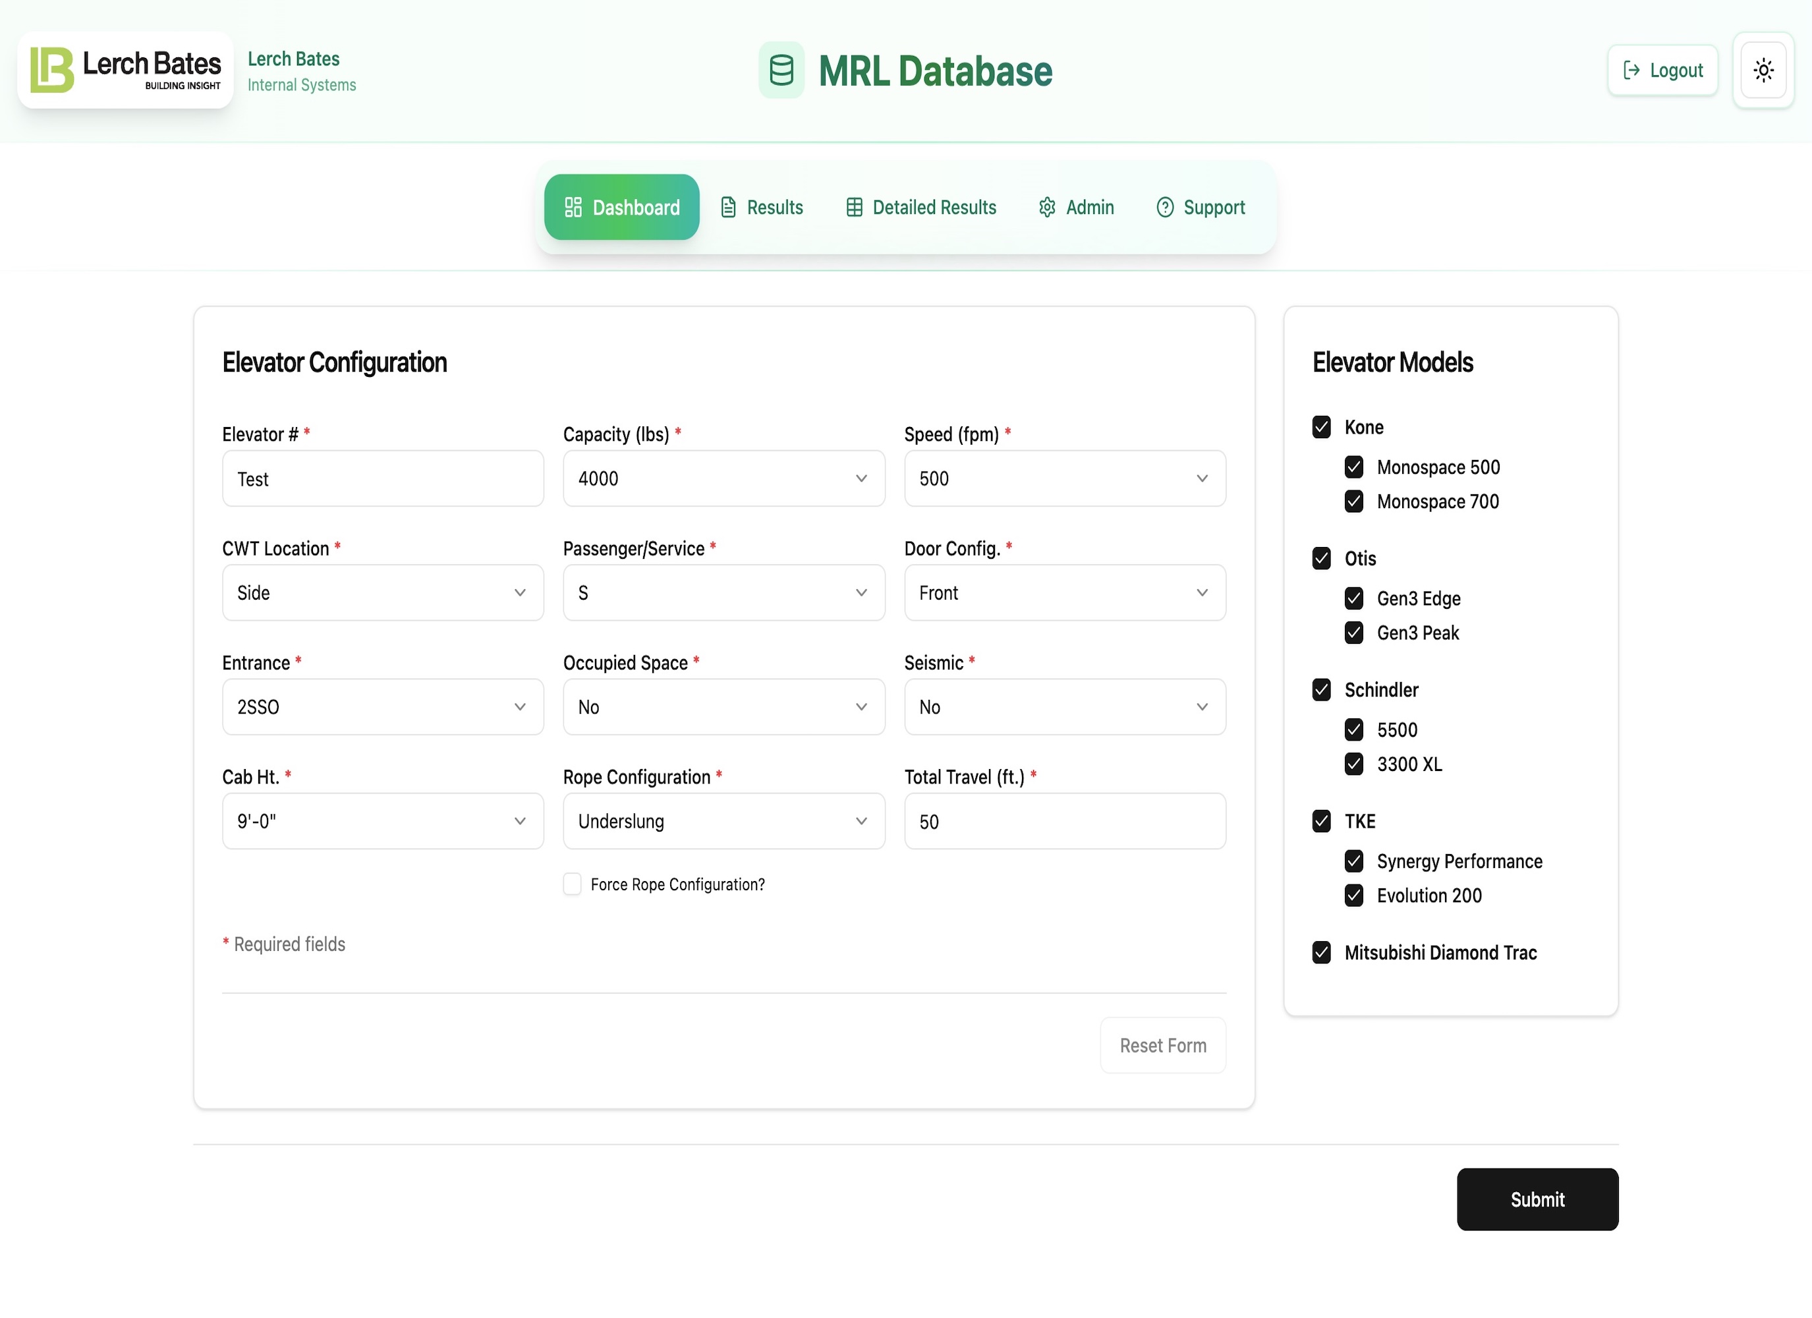Uncheck Synergy Performance model
Screen dimensions: 1812x1318
[x=1353, y=861]
